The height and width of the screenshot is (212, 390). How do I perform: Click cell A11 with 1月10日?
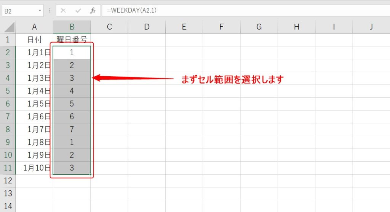(x=34, y=168)
